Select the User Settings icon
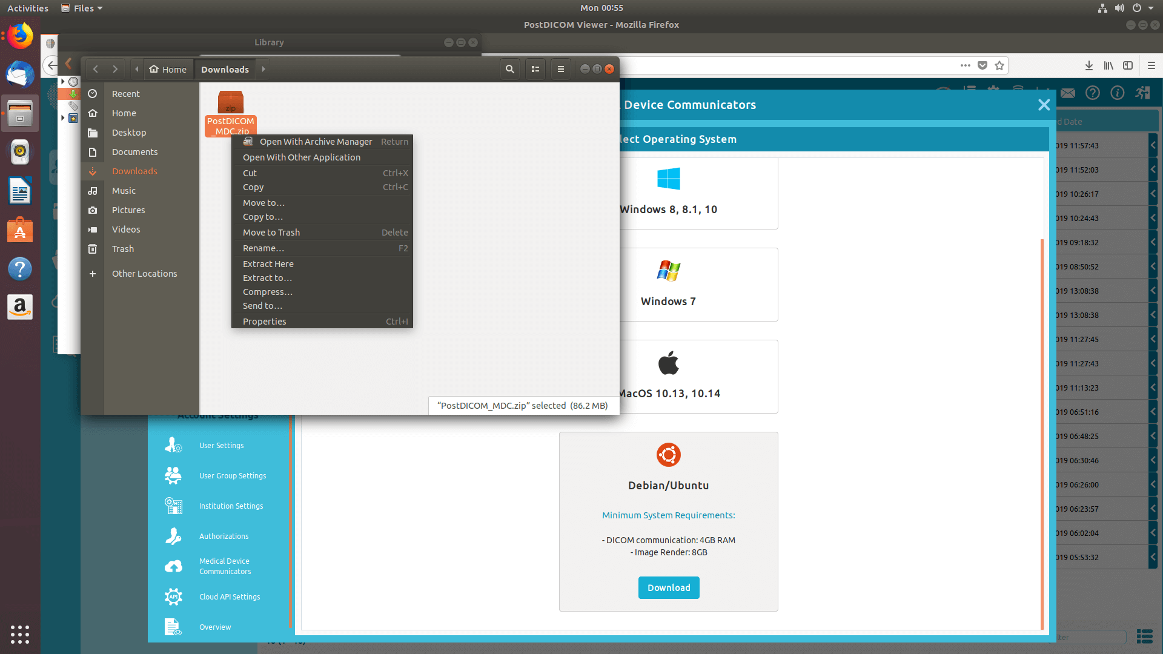This screenshot has width=1163, height=654. tap(174, 445)
